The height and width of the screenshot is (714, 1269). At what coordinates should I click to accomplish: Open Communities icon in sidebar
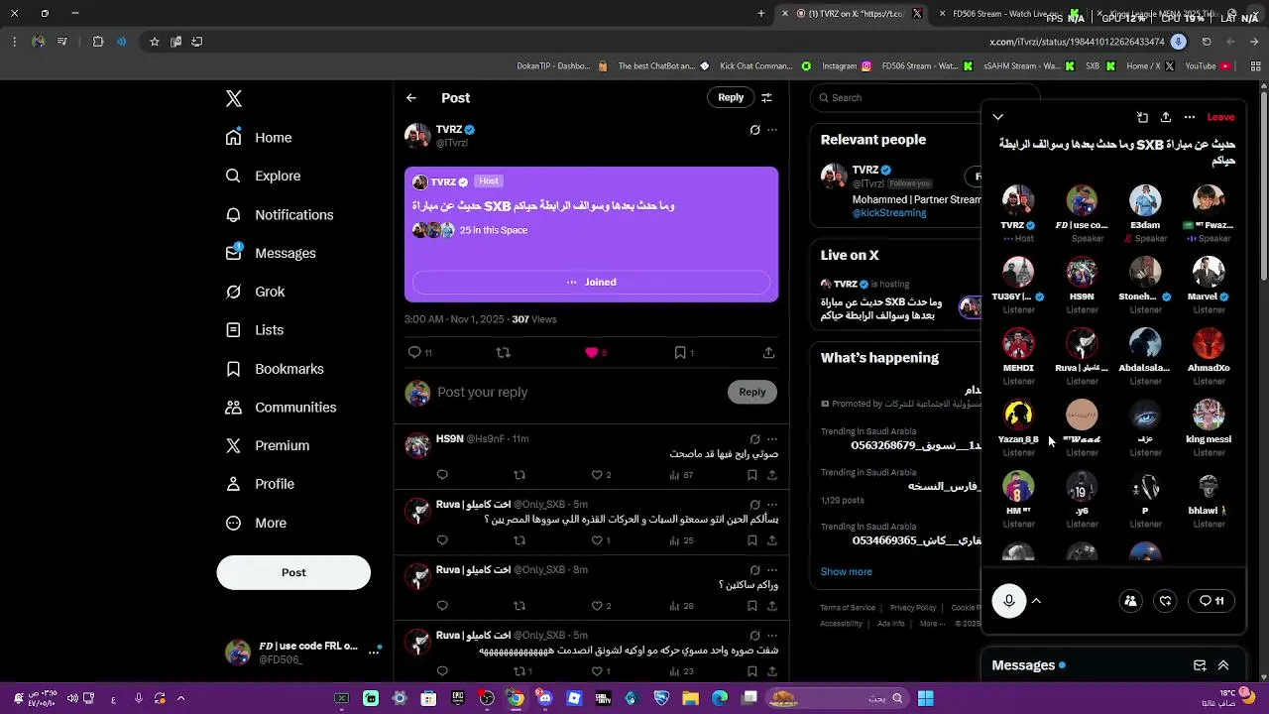pyautogui.click(x=233, y=408)
